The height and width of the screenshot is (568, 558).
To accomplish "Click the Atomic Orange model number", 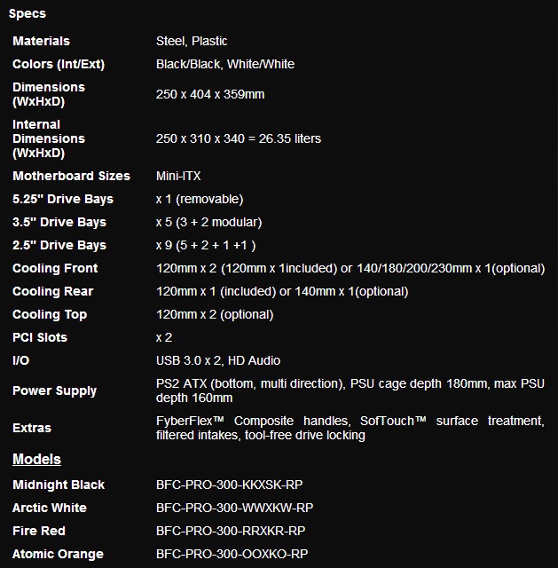I will pos(232,554).
